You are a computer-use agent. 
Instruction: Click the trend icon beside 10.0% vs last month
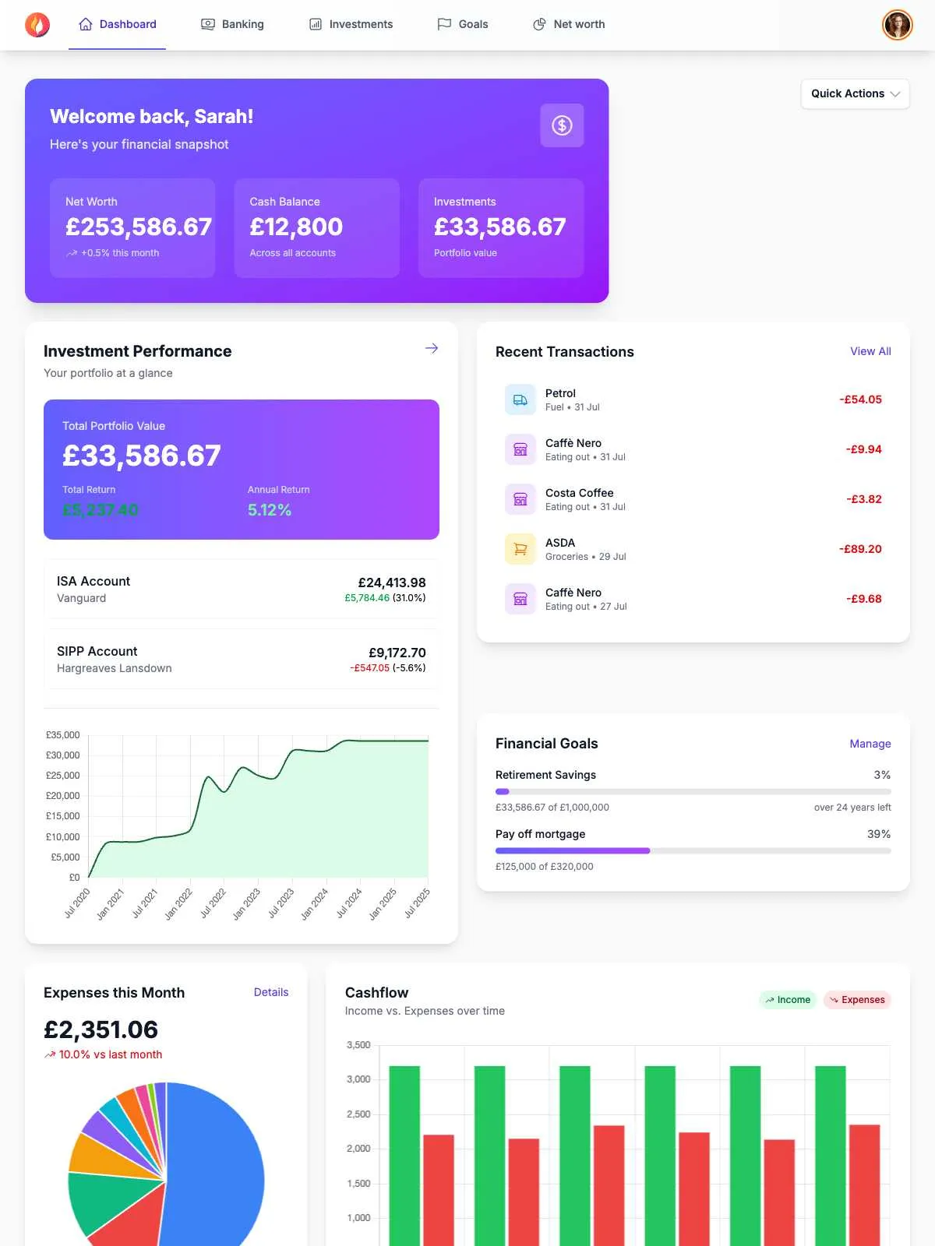(50, 1054)
